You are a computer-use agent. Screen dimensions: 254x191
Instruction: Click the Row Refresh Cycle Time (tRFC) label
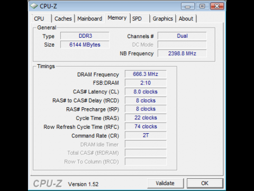click(81, 127)
